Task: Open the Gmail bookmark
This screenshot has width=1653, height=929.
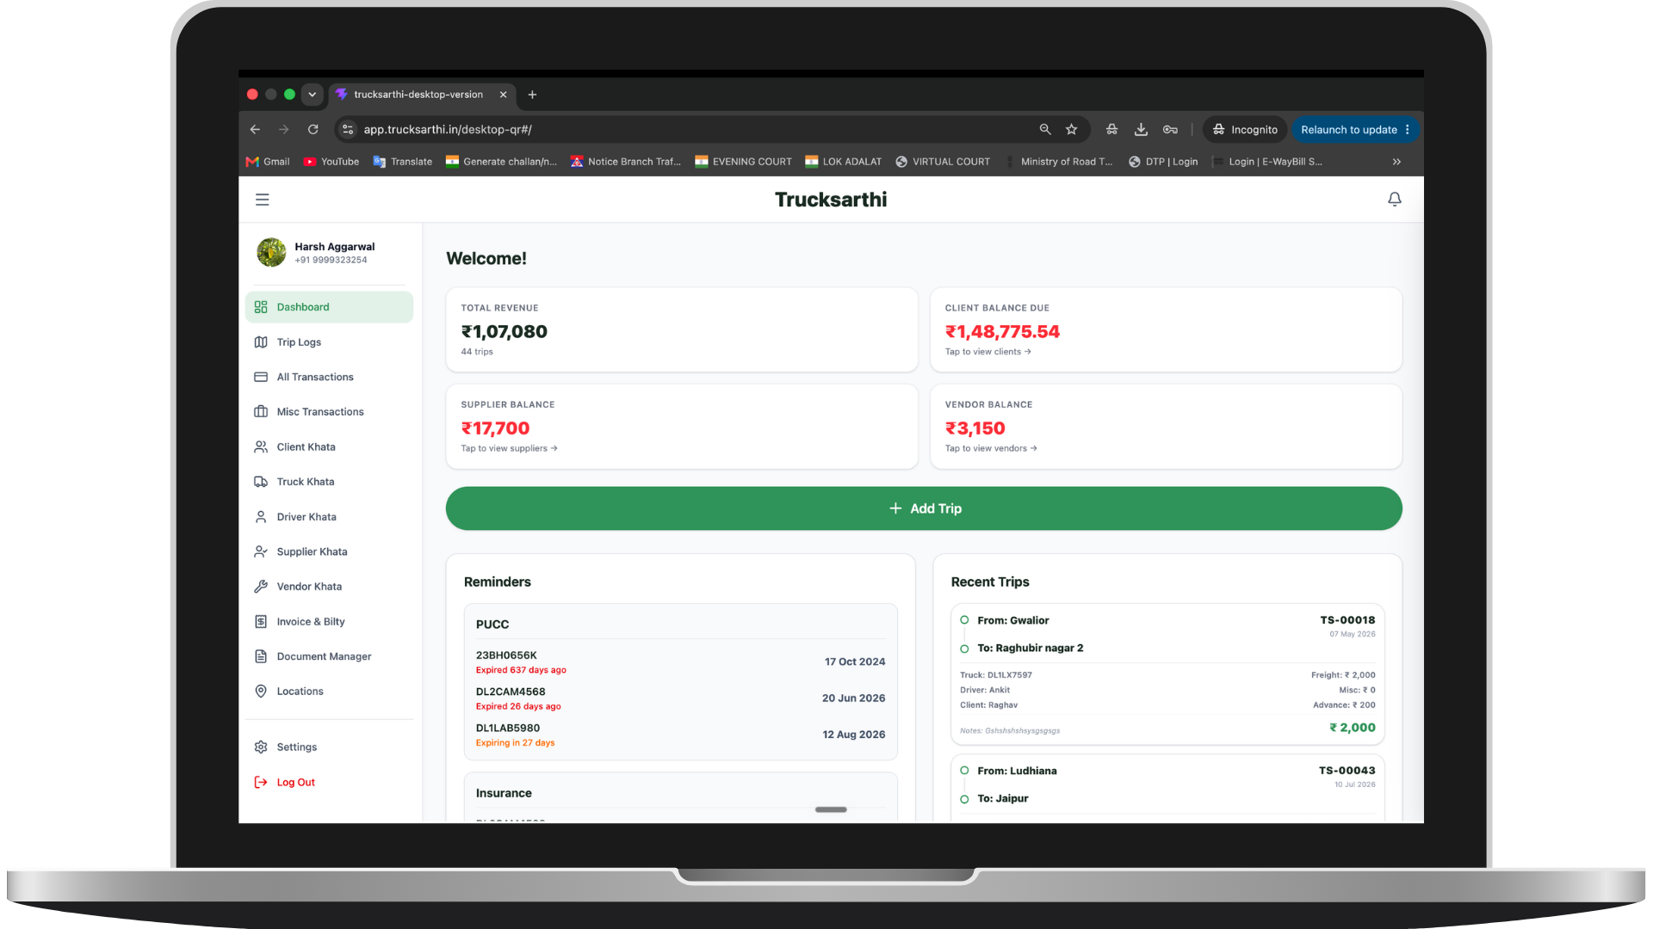Action: tap(268, 162)
